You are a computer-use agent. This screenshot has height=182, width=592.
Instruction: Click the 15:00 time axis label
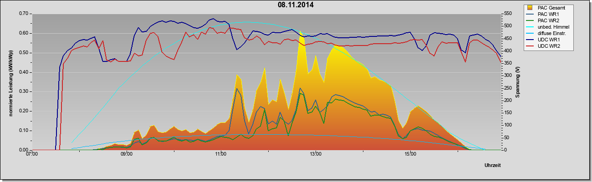coord(410,155)
